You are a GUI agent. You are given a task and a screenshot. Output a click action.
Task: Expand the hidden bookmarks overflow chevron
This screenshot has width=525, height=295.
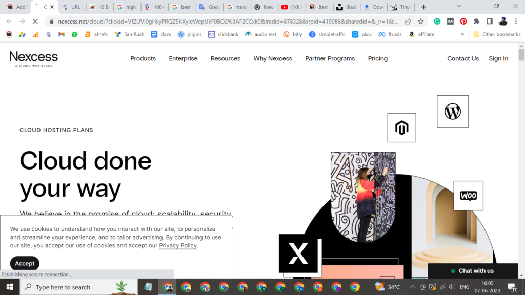[462, 34]
